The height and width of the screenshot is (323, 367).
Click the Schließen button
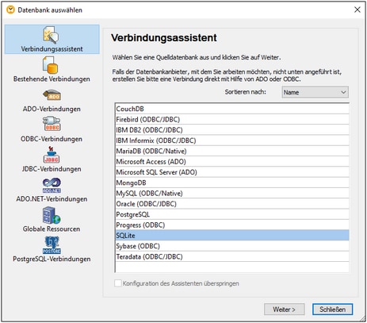(x=332, y=310)
